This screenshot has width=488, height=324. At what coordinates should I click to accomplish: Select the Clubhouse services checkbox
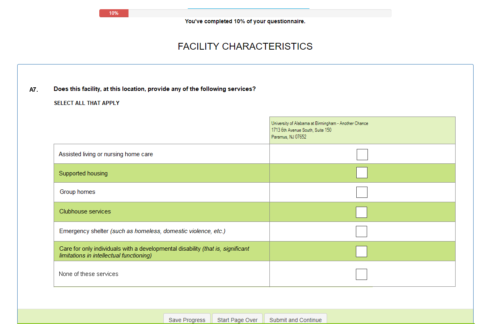coord(361,212)
